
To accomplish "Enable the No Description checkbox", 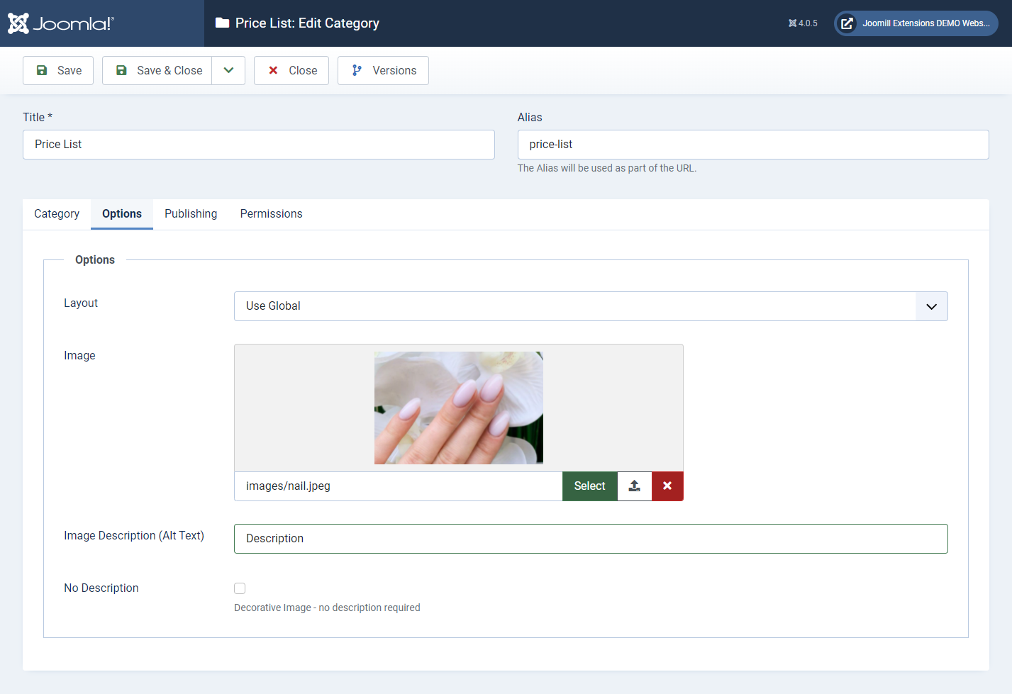I will (x=240, y=588).
